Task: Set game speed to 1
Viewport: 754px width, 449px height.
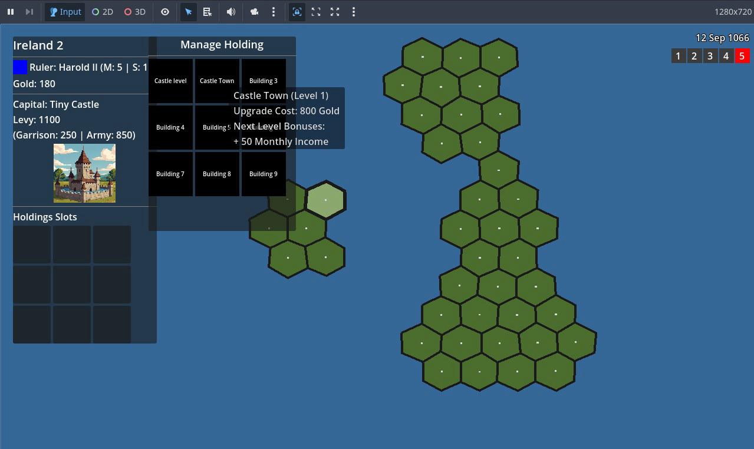Action: pyautogui.click(x=678, y=56)
